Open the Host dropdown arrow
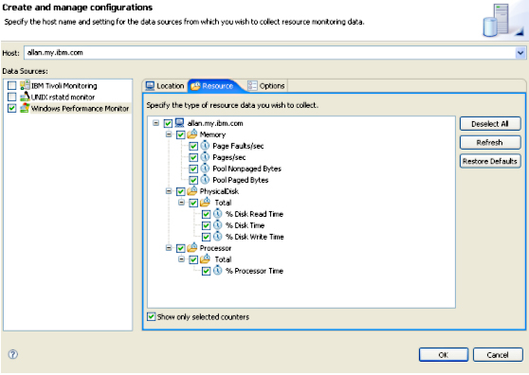 (x=520, y=53)
